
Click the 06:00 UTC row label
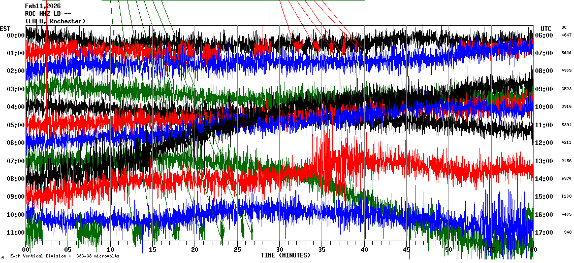(544, 35)
